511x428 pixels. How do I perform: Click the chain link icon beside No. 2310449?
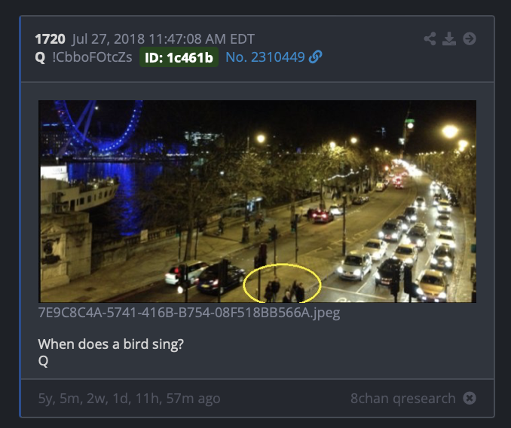point(316,57)
